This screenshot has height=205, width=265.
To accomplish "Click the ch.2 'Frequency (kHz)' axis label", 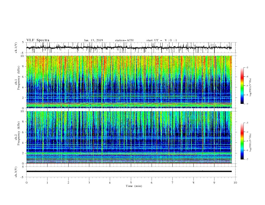I will pyautogui.click(x=19, y=133).
